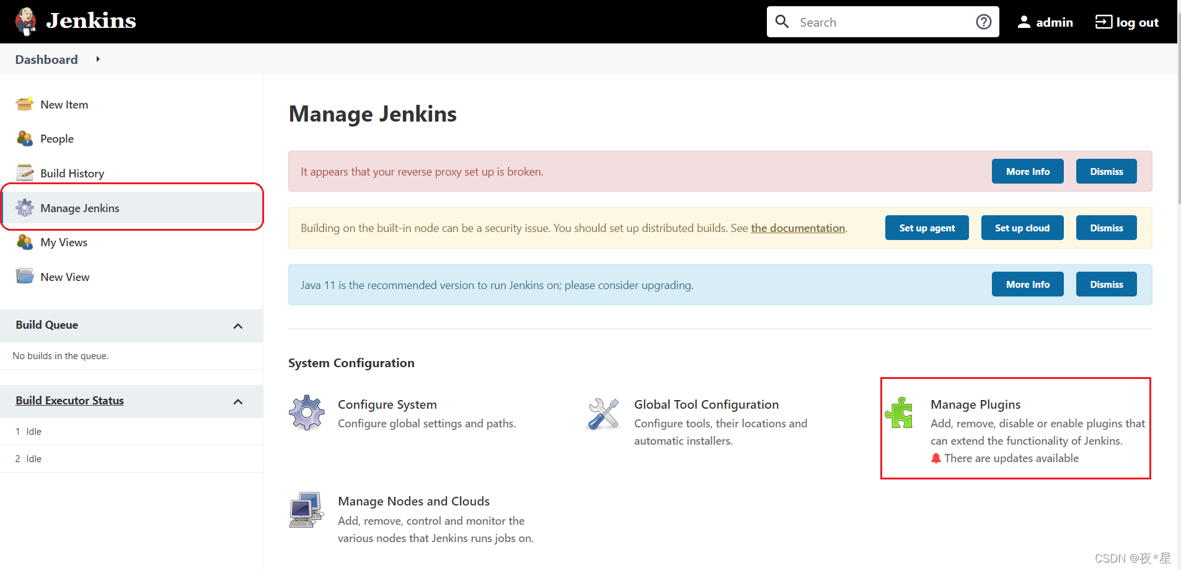
Task: Click Set up cloud button
Action: (x=1022, y=228)
